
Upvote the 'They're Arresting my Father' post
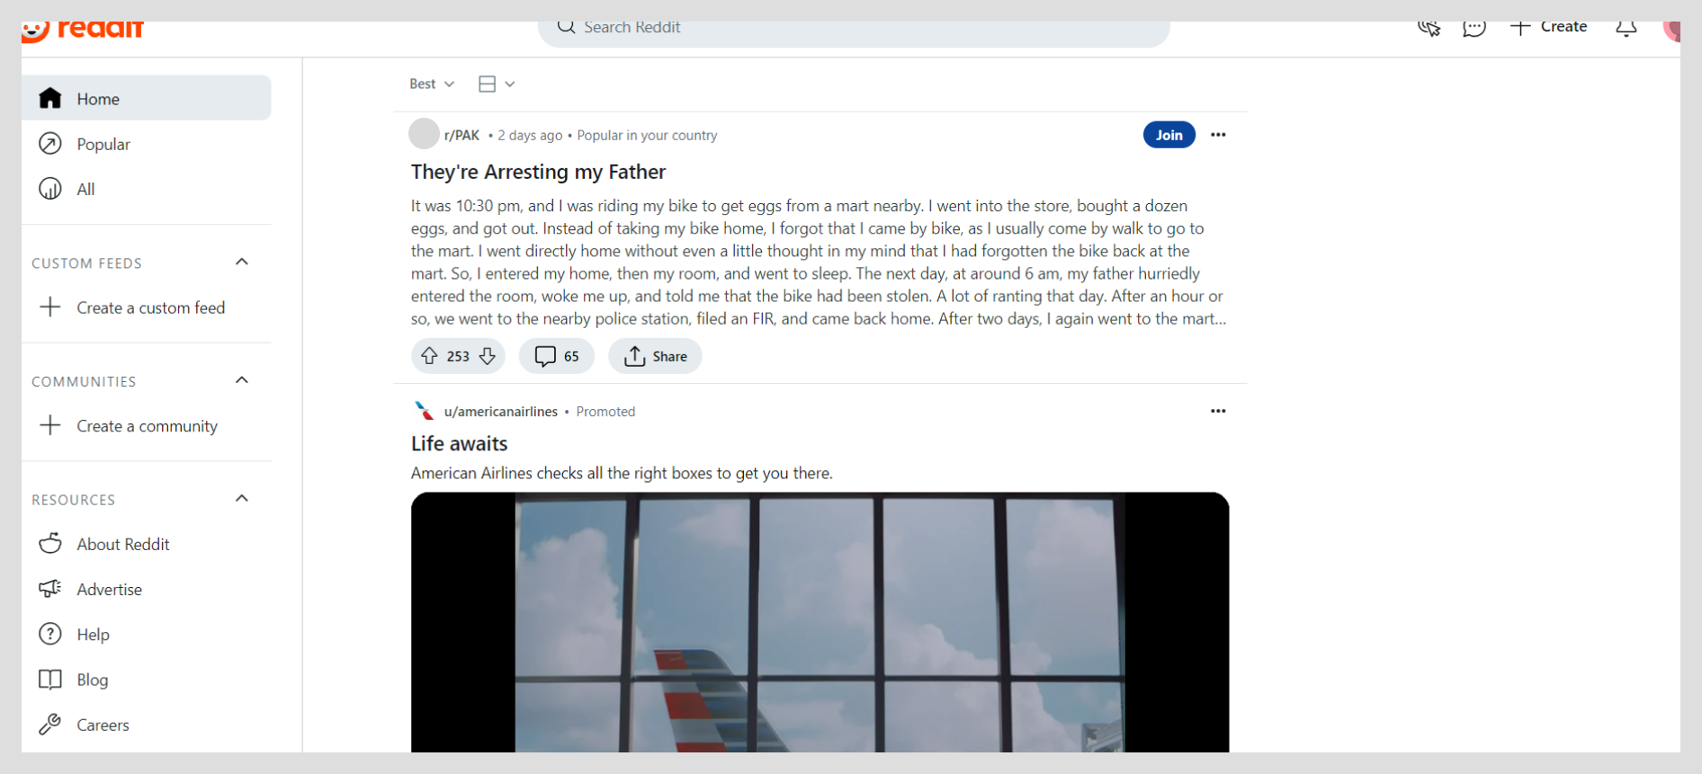coord(430,356)
